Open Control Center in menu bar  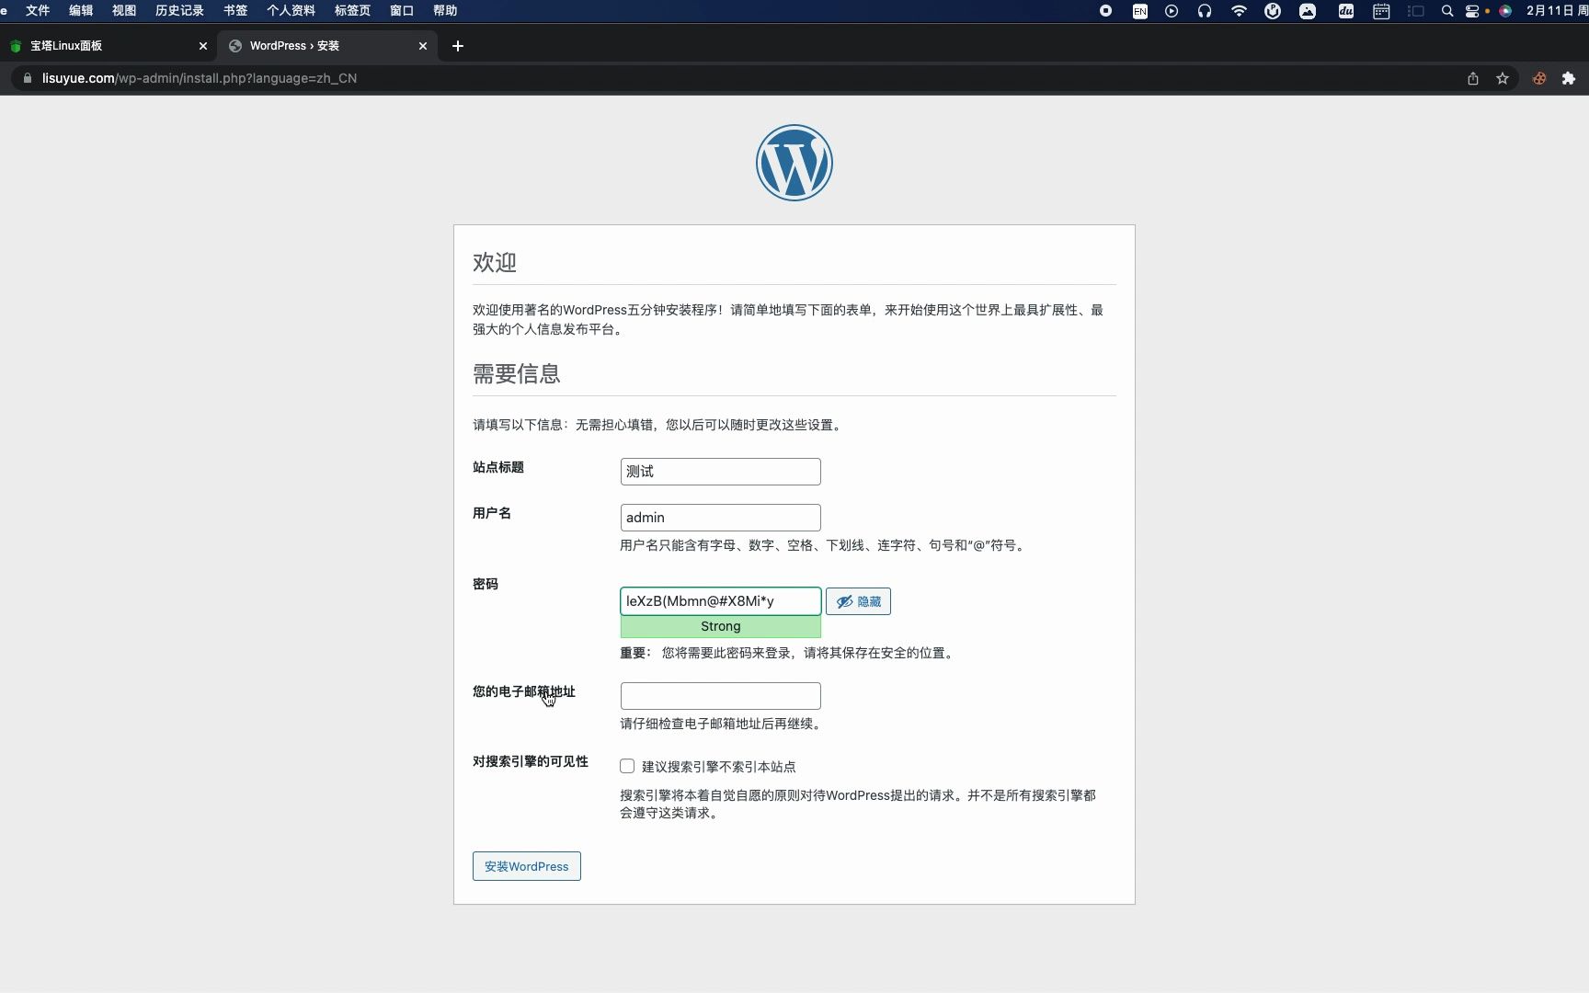pos(1472,11)
